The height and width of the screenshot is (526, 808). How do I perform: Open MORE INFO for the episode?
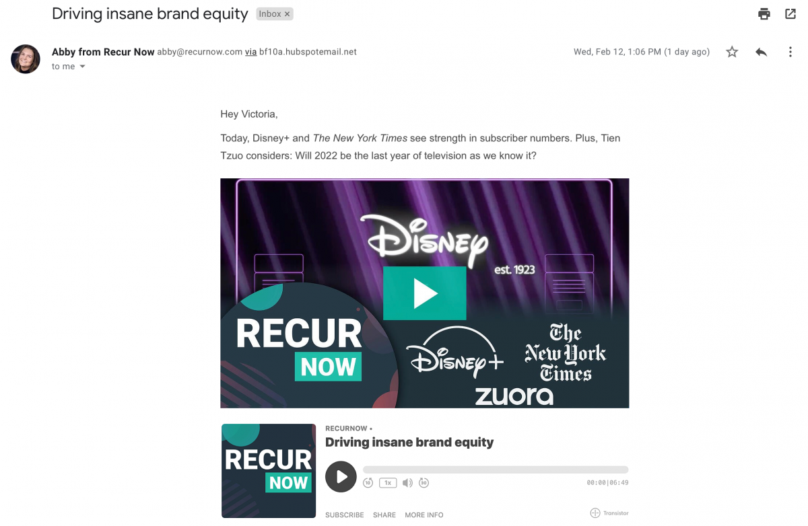click(x=424, y=515)
